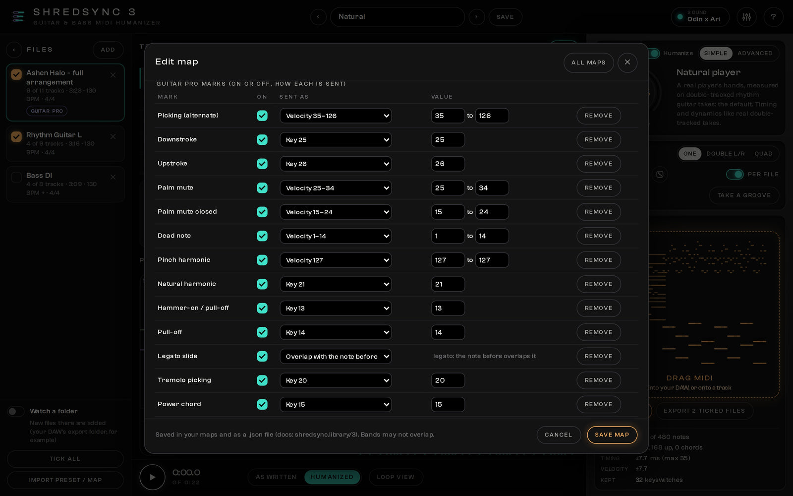This screenshot has height=496, width=793.
Task: Open Sent As dropdown for Power chord
Action: [x=336, y=404]
